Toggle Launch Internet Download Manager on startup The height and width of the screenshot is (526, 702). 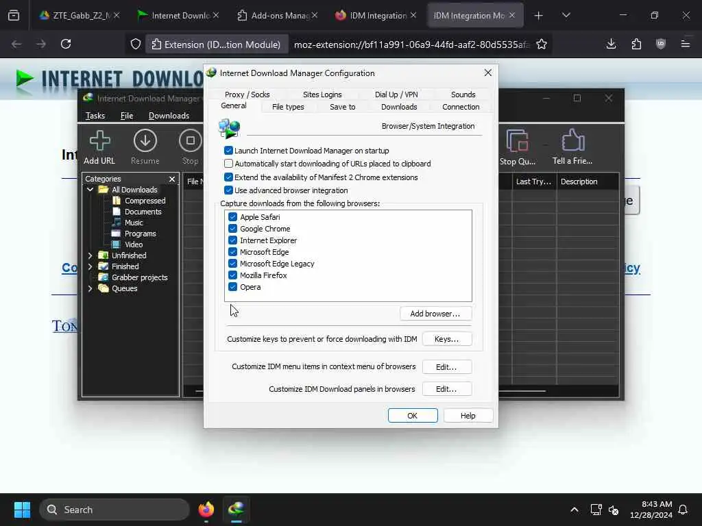228,150
